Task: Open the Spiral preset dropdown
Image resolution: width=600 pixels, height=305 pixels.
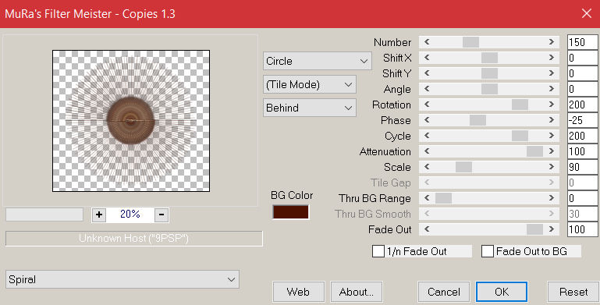Action: tap(122, 279)
